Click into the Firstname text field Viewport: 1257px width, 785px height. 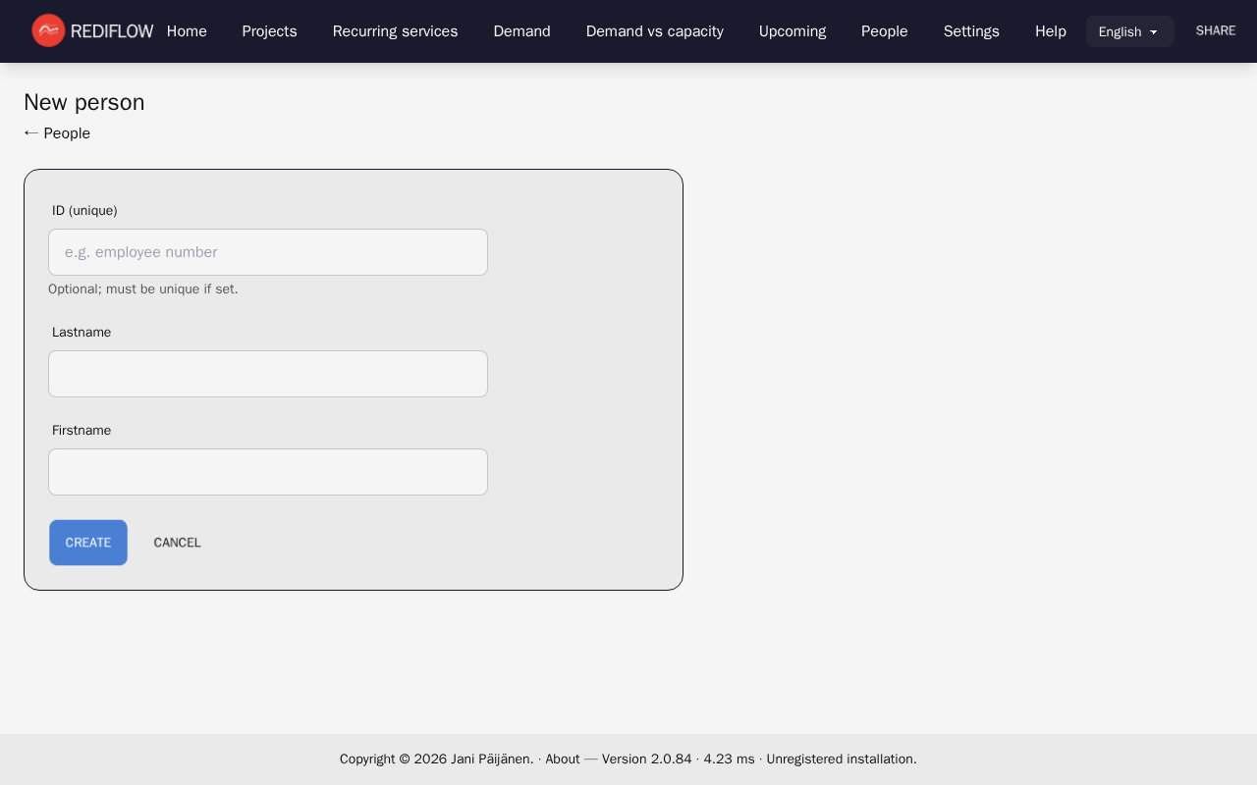268,472
